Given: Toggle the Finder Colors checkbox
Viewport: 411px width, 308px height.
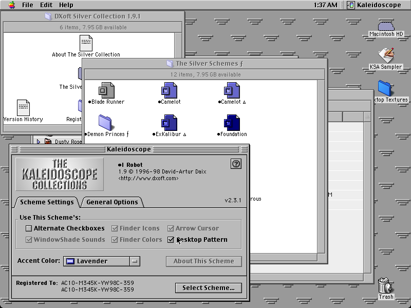Looking at the screenshot, I should coord(115,240).
